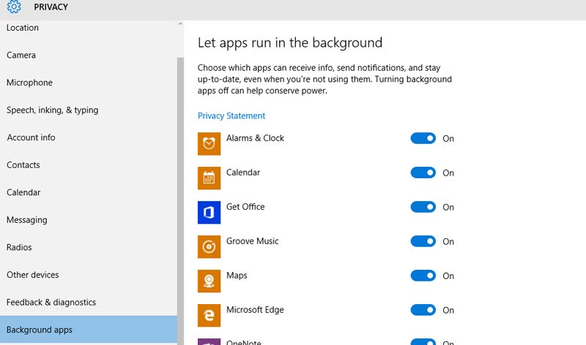Open the Privacy Statement link
The width and height of the screenshot is (586, 345).
tap(231, 116)
